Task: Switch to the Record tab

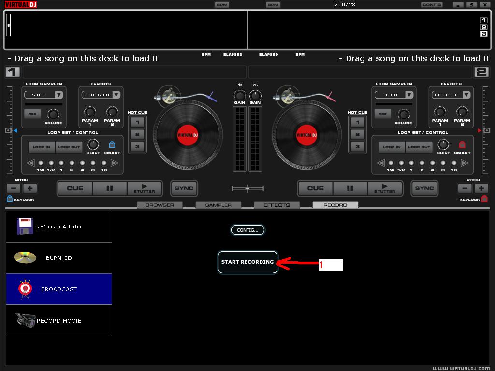Action: pyautogui.click(x=335, y=205)
